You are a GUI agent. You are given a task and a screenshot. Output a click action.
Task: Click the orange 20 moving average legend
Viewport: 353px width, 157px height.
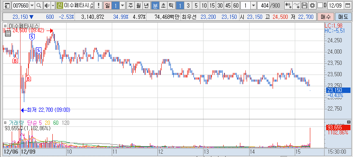[x=47, y=123]
